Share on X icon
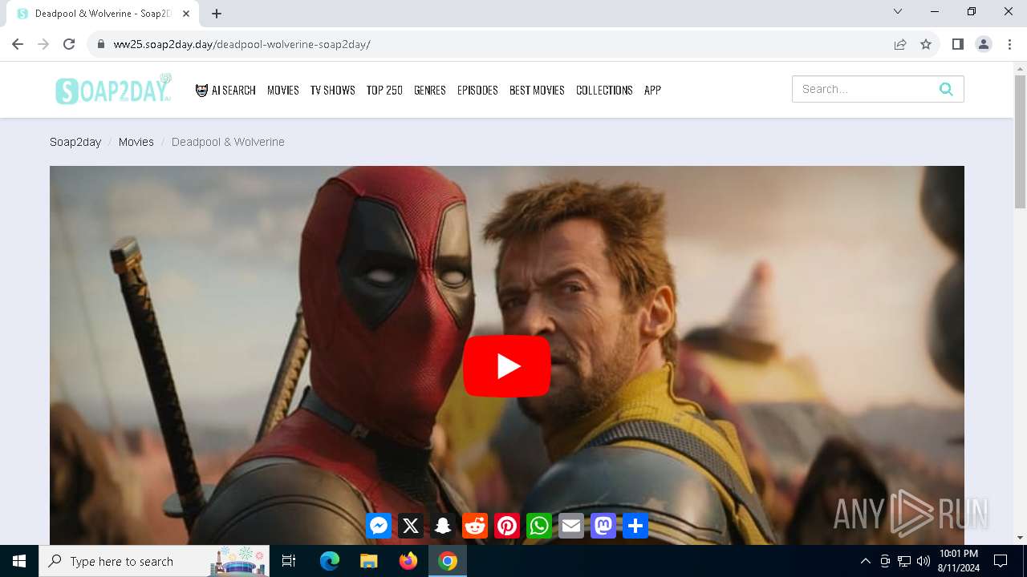Image resolution: width=1027 pixels, height=577 pixels. click(x=411, y=526)
